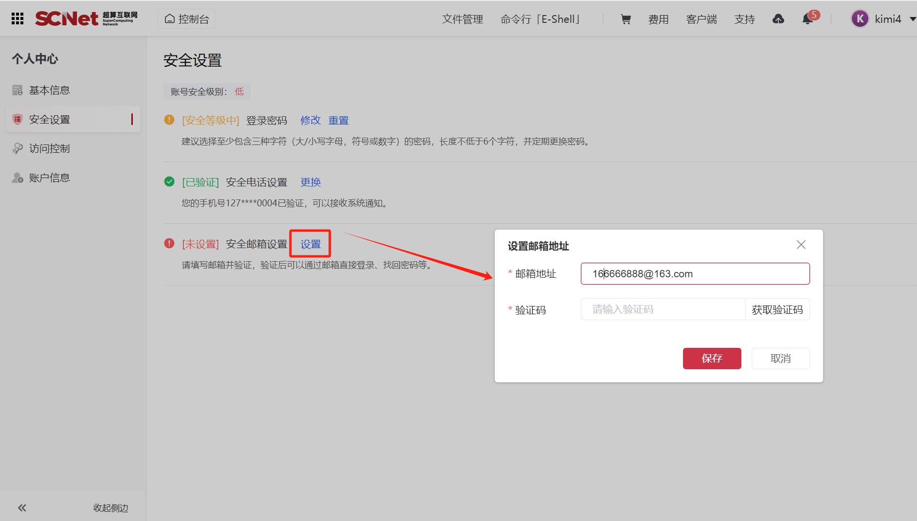This screenshot has height=521, width=917.
Task: Close the 设置邮箱地址 dialog
Action: point(801,245)
